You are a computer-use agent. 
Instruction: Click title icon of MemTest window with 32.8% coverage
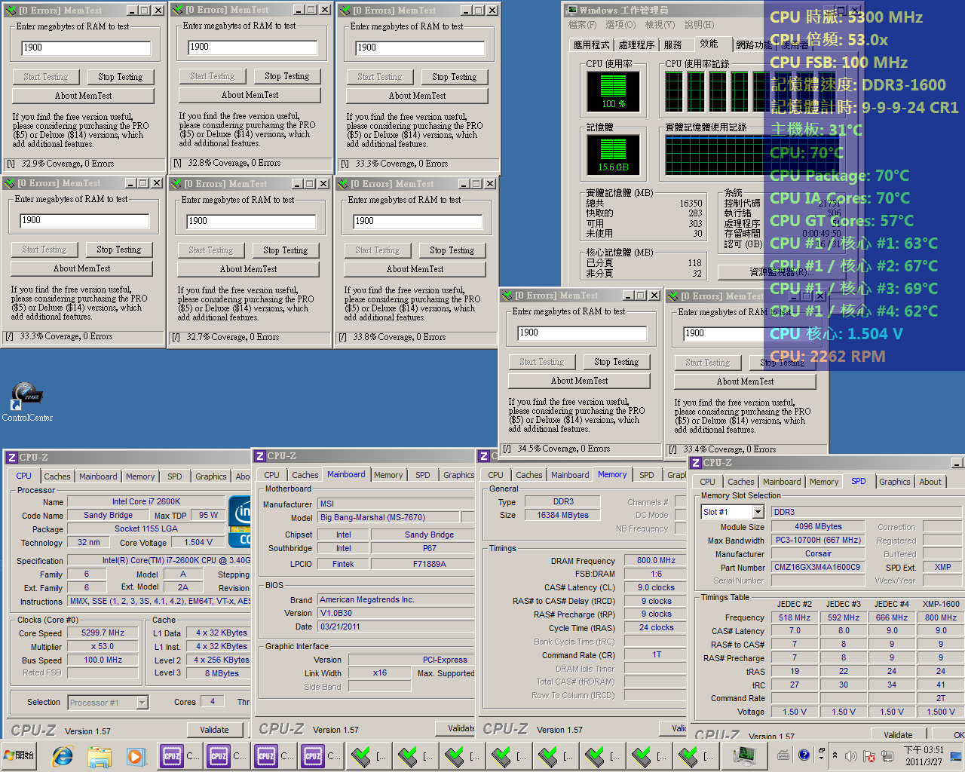tap(178, 10)
